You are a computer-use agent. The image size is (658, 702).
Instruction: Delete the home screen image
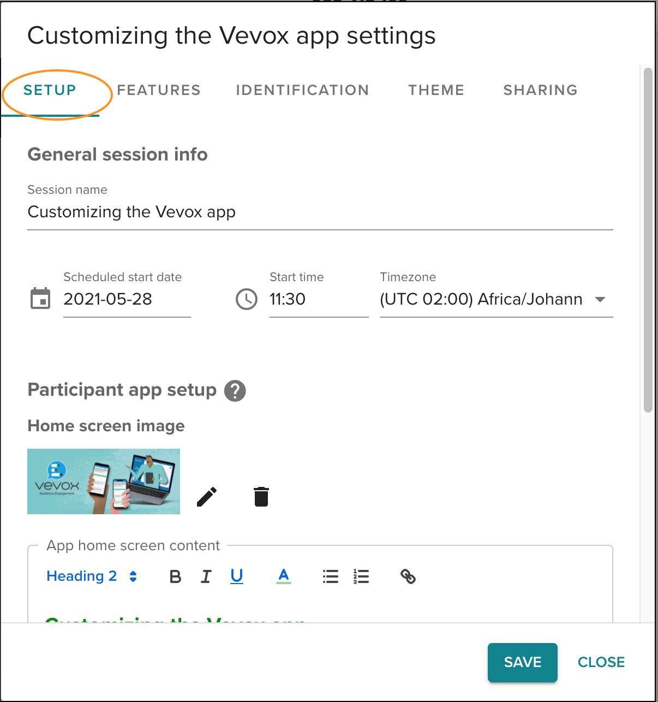[261, 496]
